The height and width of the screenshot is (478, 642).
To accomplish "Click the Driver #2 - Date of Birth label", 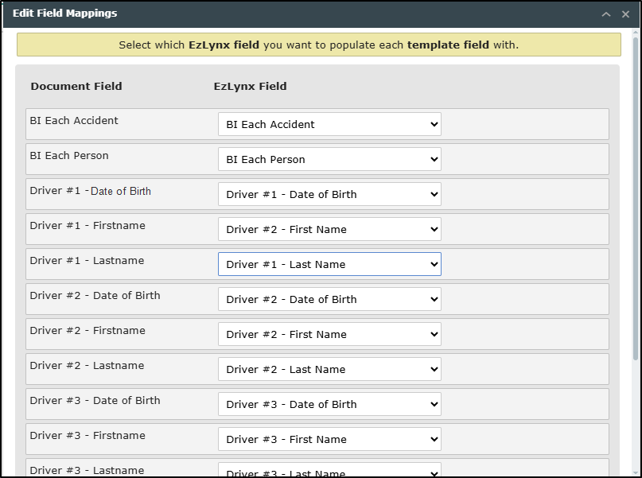I will pyautogui.click(x=95, y=296).
